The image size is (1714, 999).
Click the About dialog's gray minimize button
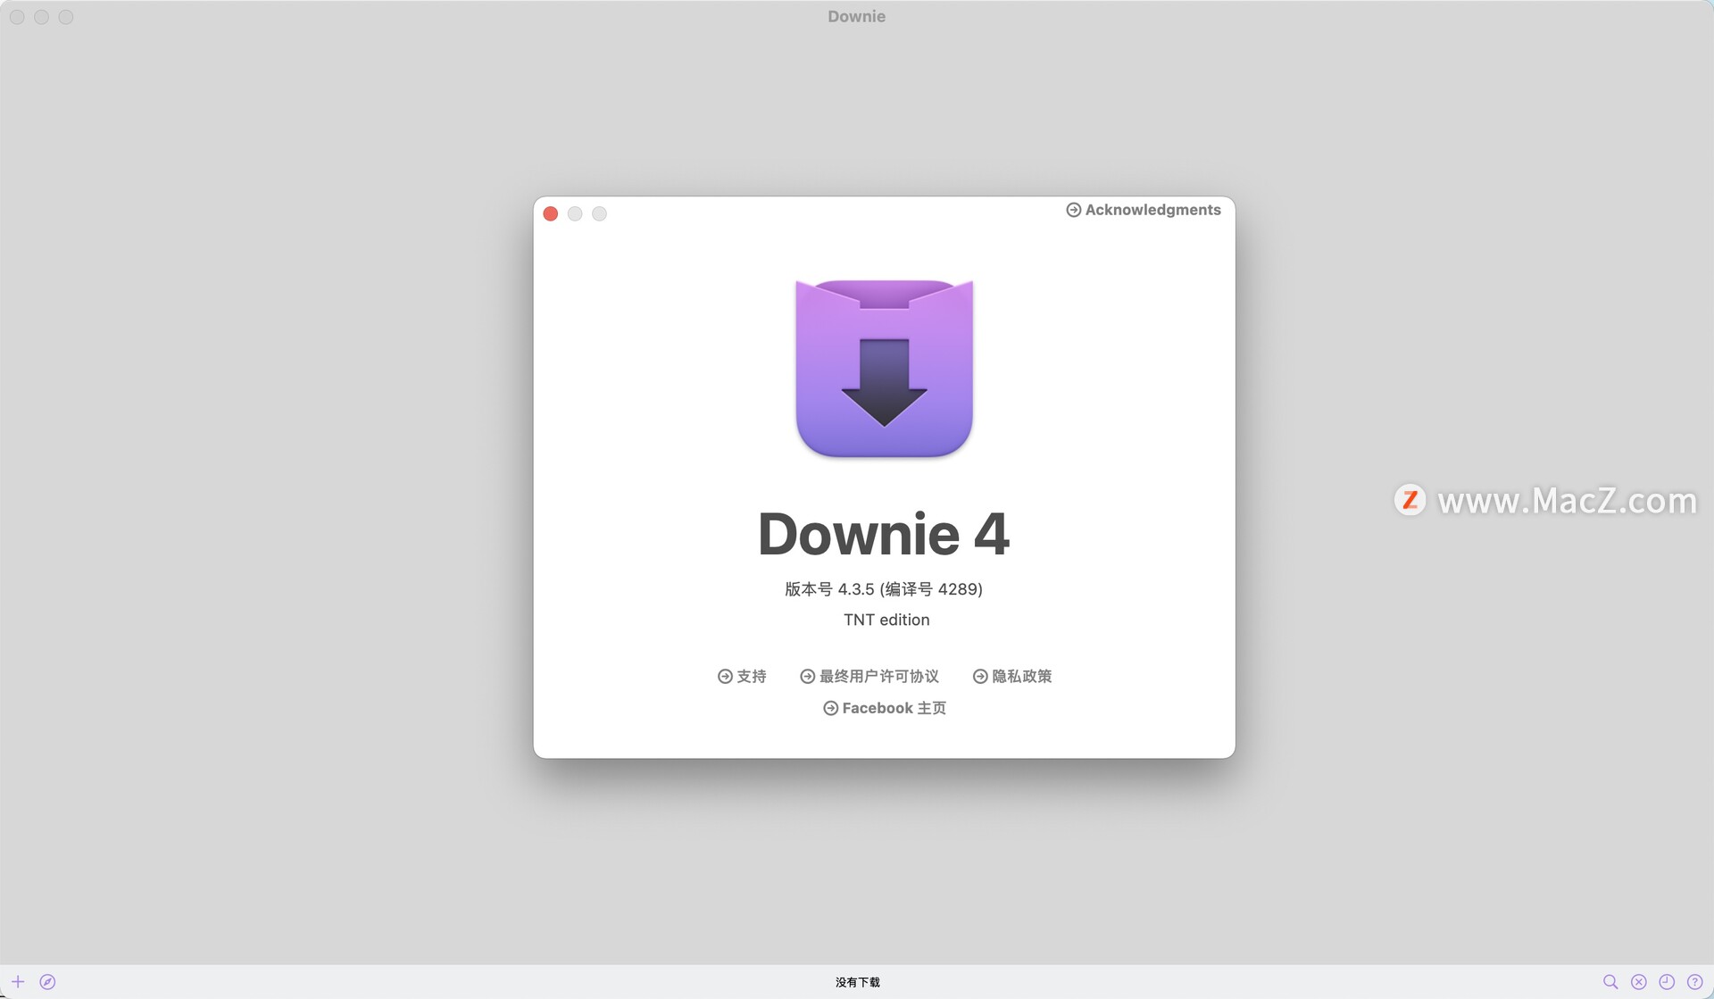pyautogui.click(x=575, y=213)
